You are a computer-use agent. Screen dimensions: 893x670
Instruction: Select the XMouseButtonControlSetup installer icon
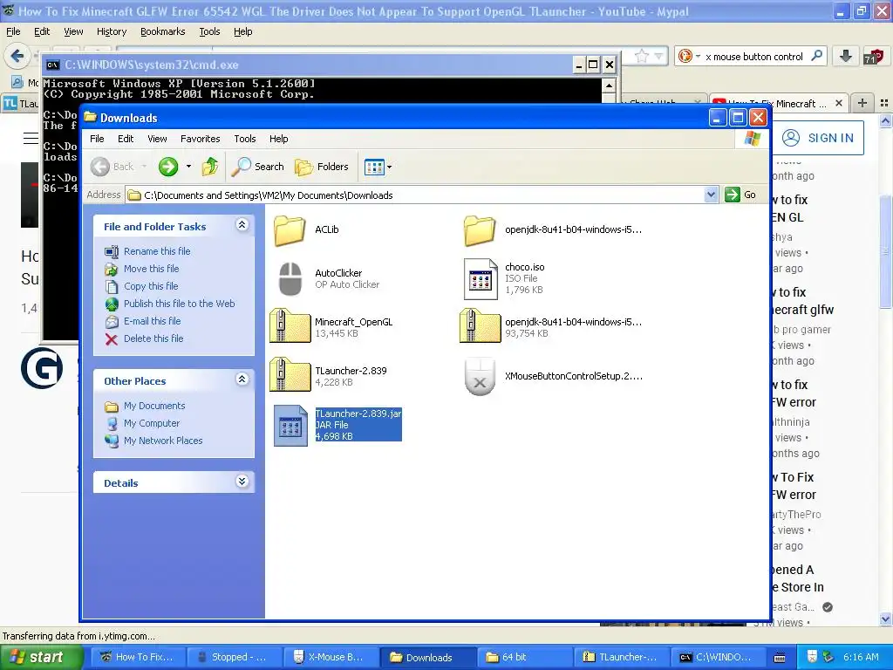point(481,376)
